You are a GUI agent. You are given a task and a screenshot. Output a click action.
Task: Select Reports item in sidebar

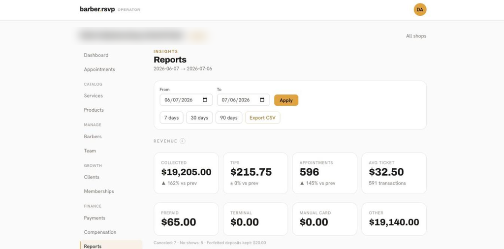(111, 246)
